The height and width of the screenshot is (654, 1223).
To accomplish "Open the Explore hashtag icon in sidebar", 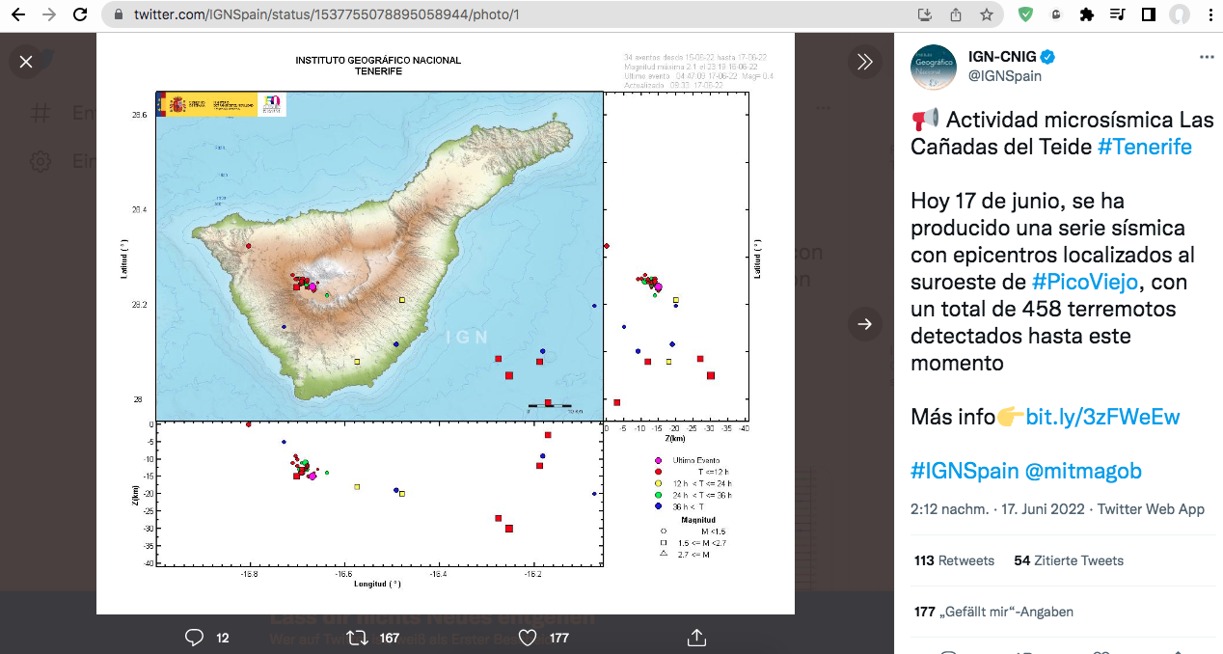I will [x=40, y=113].
